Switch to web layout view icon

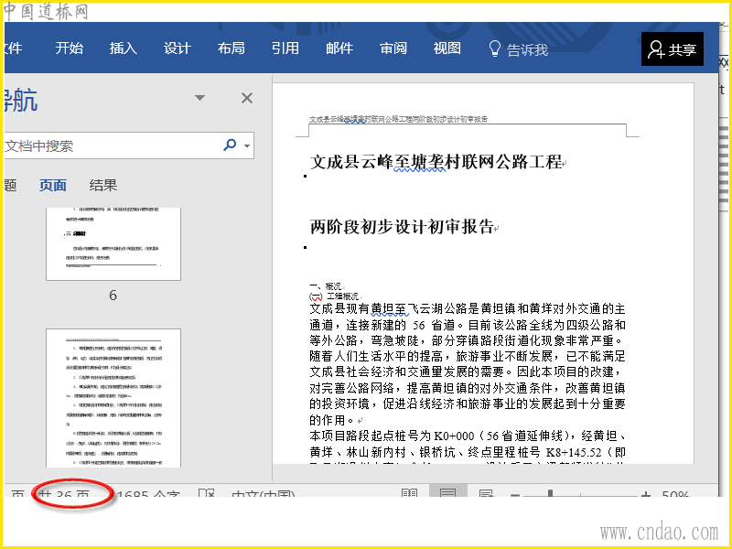pos(486,493)
